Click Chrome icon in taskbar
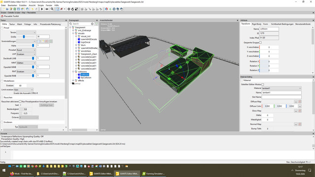315x177 pixels. click(32, 166)
